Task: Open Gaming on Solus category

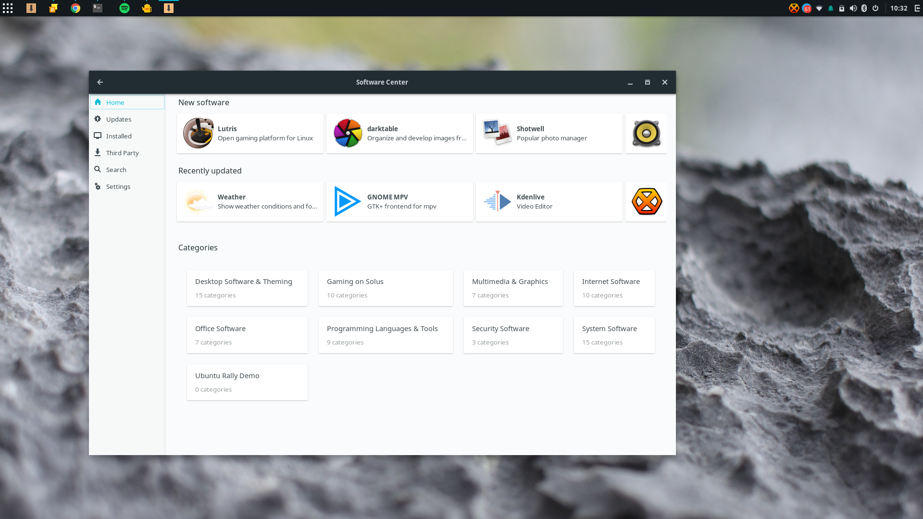Action: (x=386, y=288)
